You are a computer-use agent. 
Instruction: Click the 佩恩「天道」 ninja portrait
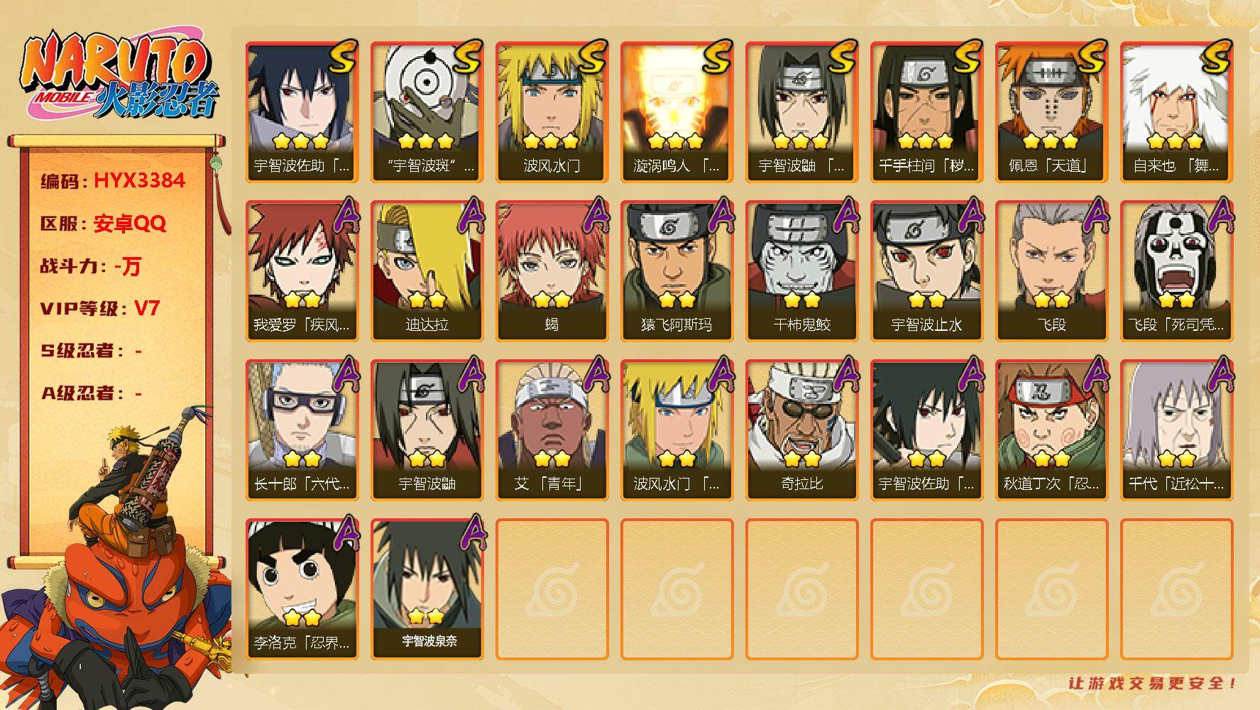coord(1051,112)
